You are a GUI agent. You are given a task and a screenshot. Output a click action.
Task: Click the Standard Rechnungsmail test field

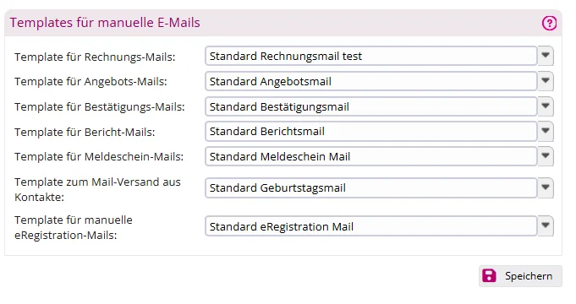coord(371,56)
